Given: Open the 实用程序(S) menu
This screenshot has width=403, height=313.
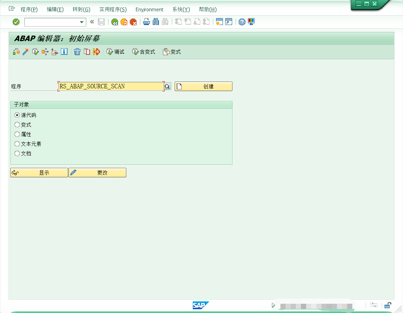Looking at the screenshot, I should pyautogui.click(x=113, y=9).
